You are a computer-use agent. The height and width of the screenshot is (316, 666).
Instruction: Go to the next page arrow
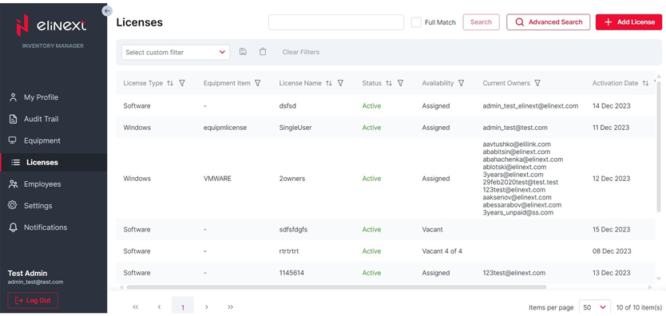point(206,307)
